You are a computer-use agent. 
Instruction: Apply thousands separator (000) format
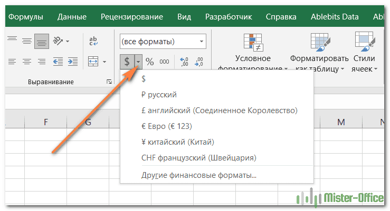point(164,62)
